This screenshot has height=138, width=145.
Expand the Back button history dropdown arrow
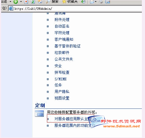[x=10, y=1]
